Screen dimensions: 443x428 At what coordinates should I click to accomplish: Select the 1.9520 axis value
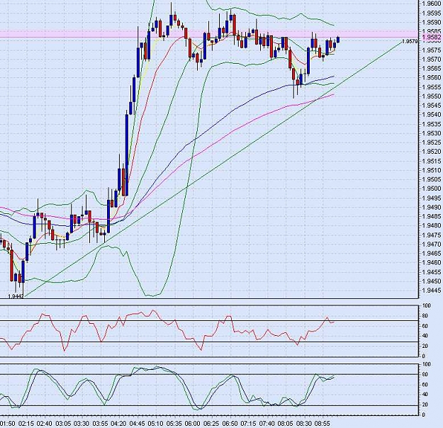point(431,152)
